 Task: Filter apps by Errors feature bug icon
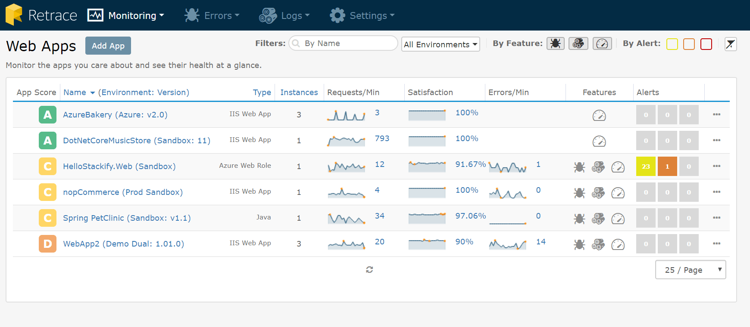click(x=556, y=43)
